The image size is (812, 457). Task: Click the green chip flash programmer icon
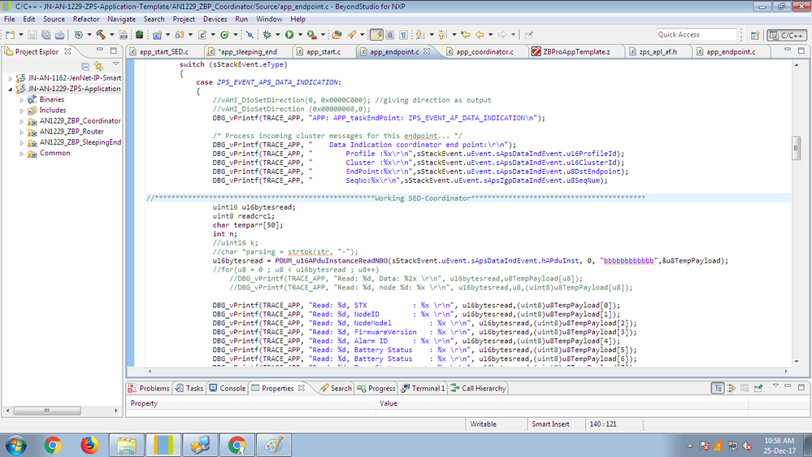tap(139, 35)
